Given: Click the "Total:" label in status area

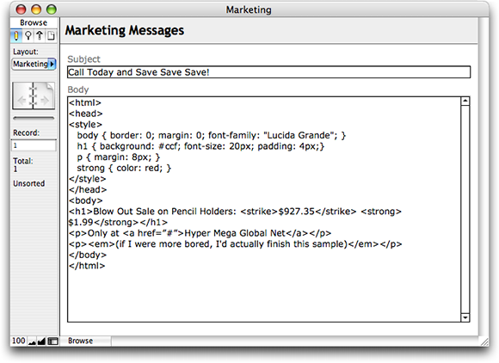Looking at the screenshot, I should pos(23,161).
